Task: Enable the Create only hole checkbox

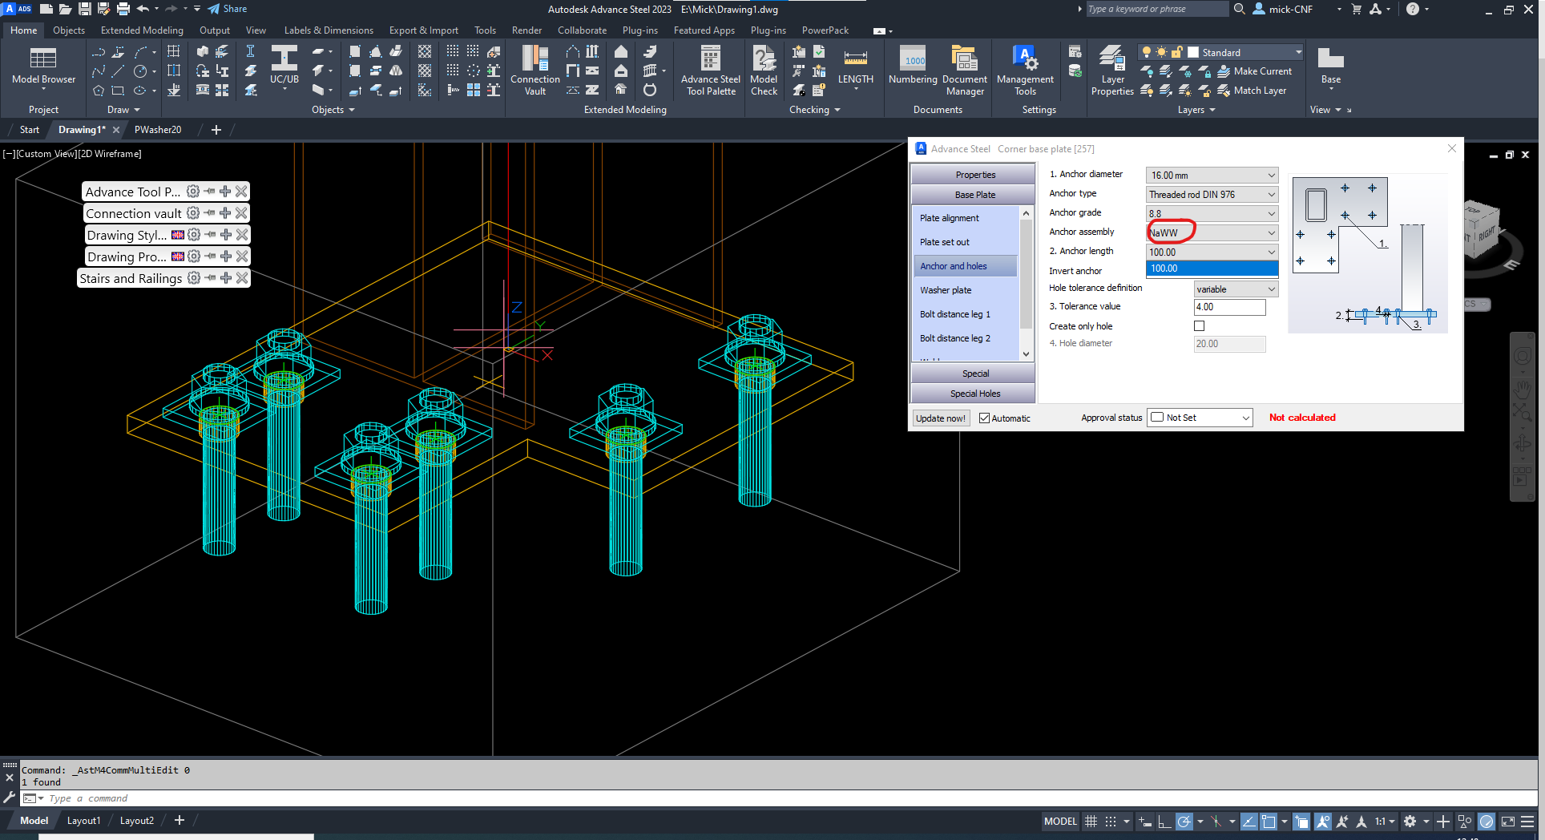Action: coord(1199,325)
